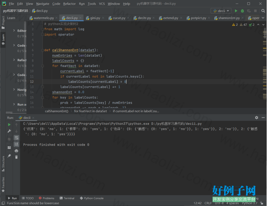
Task: Click the py机器学习源代码 project breadcrumb
Action: (15, 11)
